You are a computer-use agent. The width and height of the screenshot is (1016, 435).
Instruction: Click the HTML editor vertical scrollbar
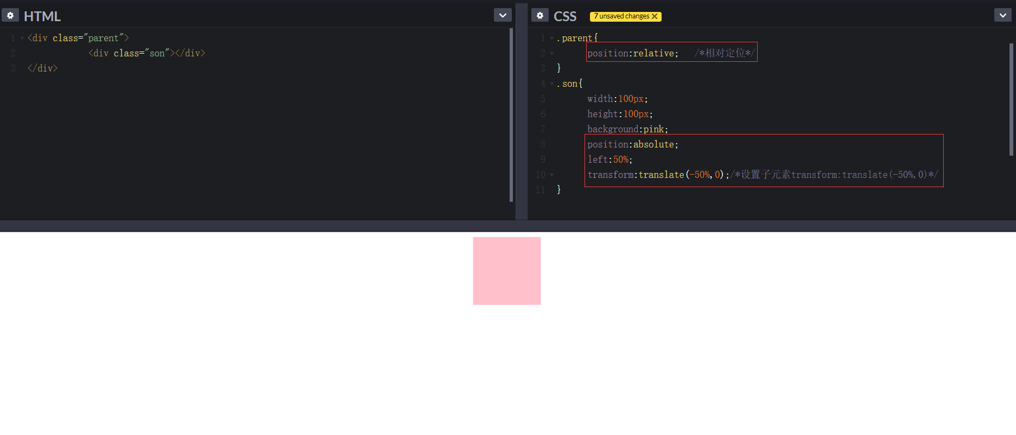point(511,115)
